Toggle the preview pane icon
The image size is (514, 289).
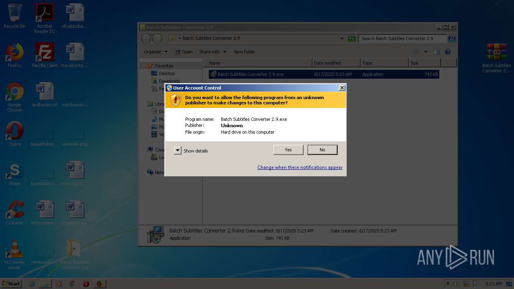point(436,52)
